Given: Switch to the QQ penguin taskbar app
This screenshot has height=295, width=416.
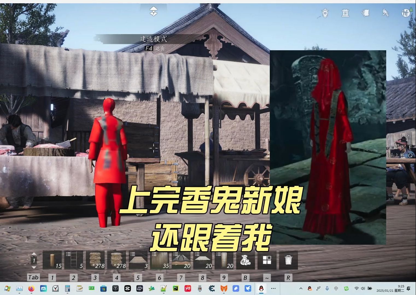Looking at the screenshot, I should tap(261, 288).
